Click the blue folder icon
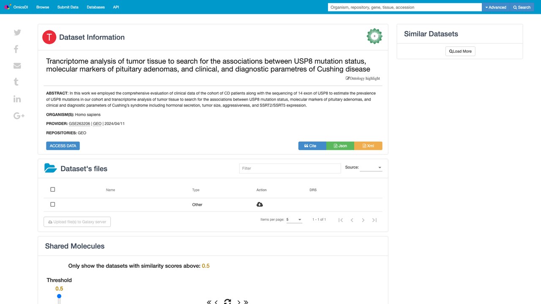The image size is (541, 304). click(51, 168)
